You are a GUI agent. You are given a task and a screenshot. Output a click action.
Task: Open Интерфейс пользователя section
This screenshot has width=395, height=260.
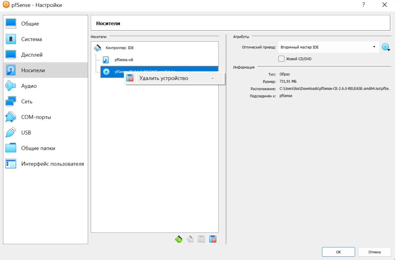tap(46, 164)
